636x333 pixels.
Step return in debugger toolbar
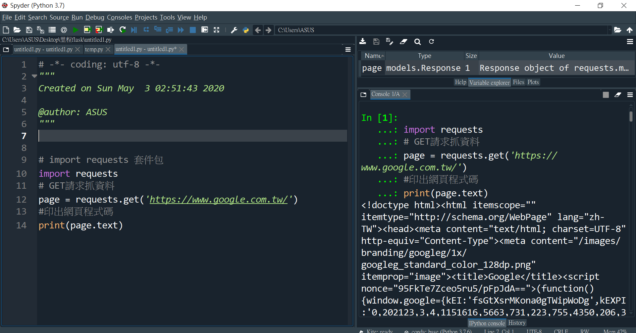(169, 30)
